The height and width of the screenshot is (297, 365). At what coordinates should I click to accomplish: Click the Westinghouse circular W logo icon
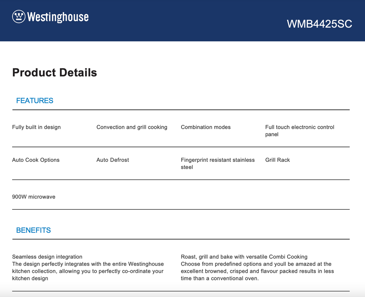19,17
